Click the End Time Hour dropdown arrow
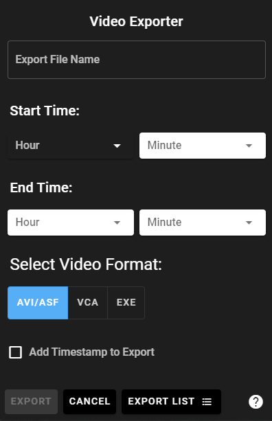 pos(117,223)
